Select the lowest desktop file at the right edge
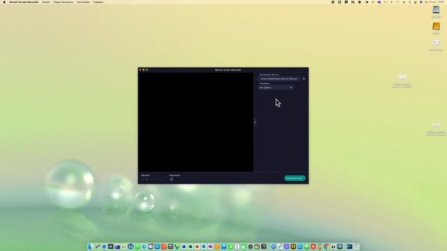This screenshot has height=251, width=447. click(436, 125)
